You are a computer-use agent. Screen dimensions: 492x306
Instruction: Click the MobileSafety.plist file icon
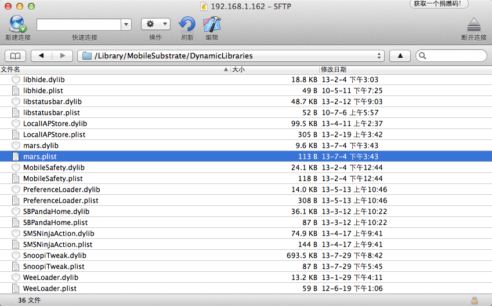[x=15, y=178]
